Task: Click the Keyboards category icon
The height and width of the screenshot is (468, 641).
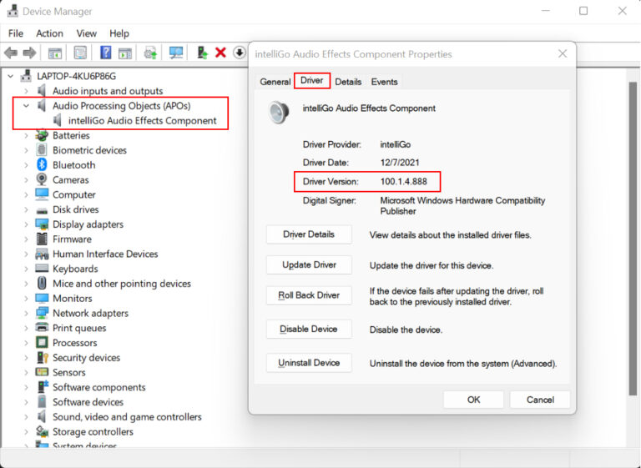Action: pos(42,269)
